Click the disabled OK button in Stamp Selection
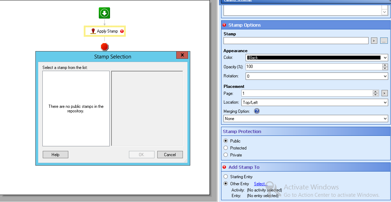The image size is (391, 202). pos(142,154)
